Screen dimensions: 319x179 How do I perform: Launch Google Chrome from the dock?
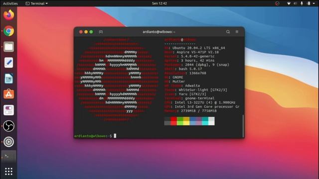coord(9,31)
